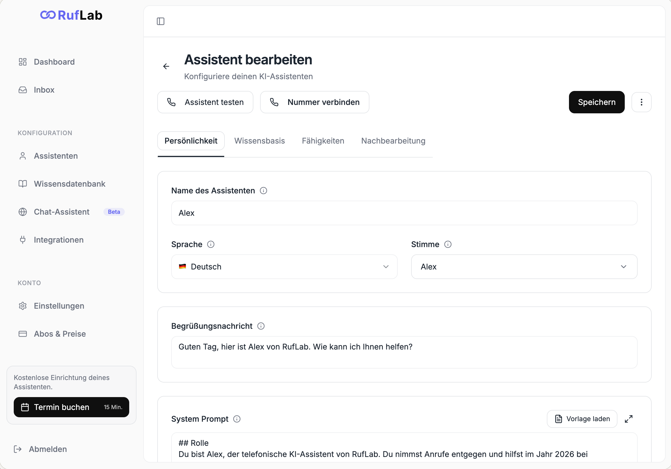
Task: Expand System Prompt editor to fullscreen
Action: coord(628,419)
